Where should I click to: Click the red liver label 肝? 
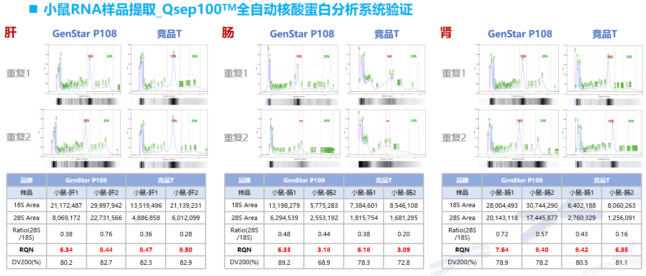[11, 33]
